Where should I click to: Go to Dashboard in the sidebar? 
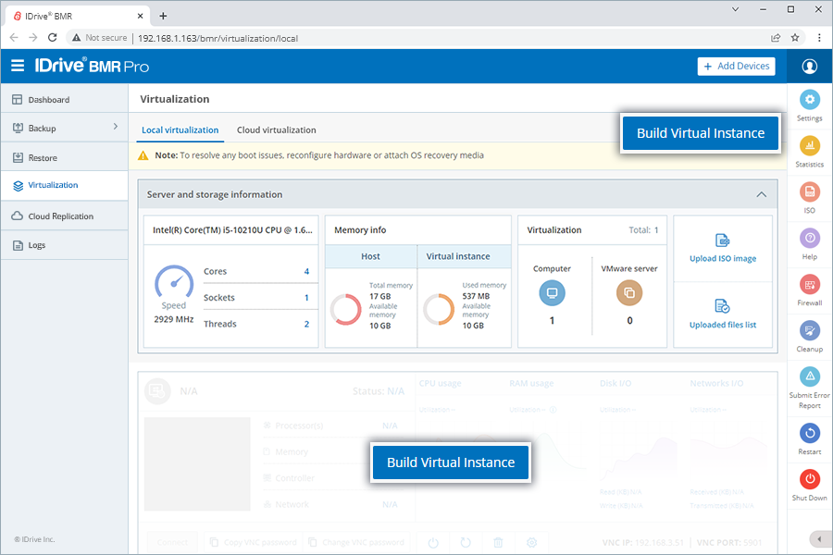coord(64,99)
